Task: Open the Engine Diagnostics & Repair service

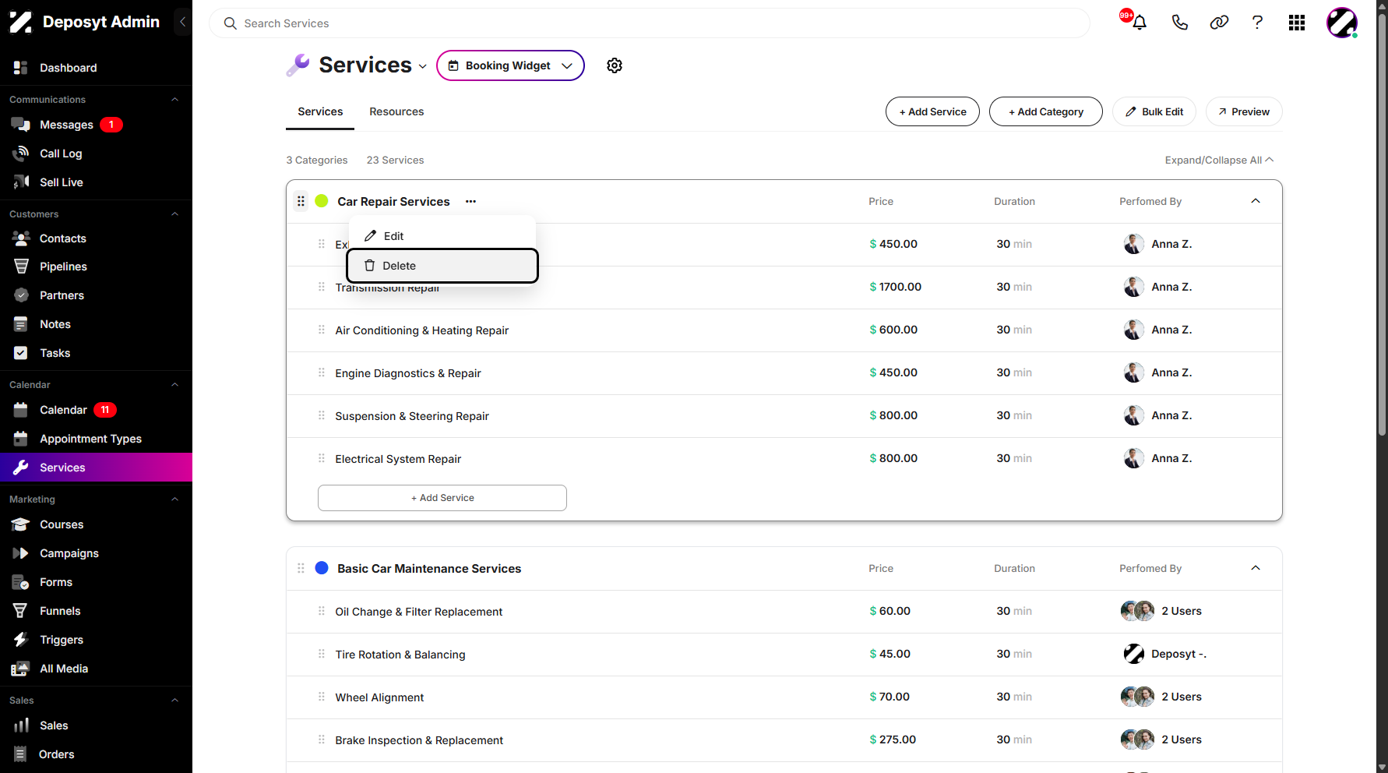Action: coord(408,373)
